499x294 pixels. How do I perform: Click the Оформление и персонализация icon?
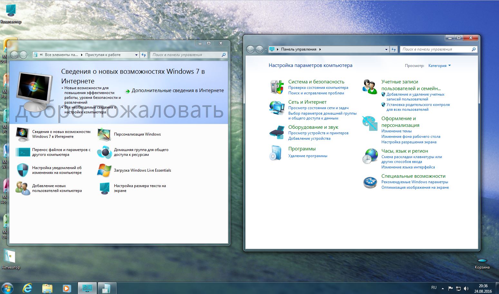point(370,123)
